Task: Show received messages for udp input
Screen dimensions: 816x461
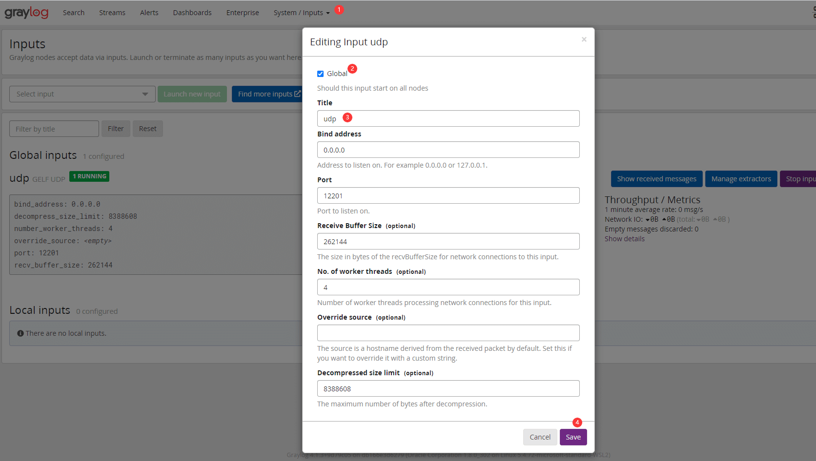Action: [656, 179]
